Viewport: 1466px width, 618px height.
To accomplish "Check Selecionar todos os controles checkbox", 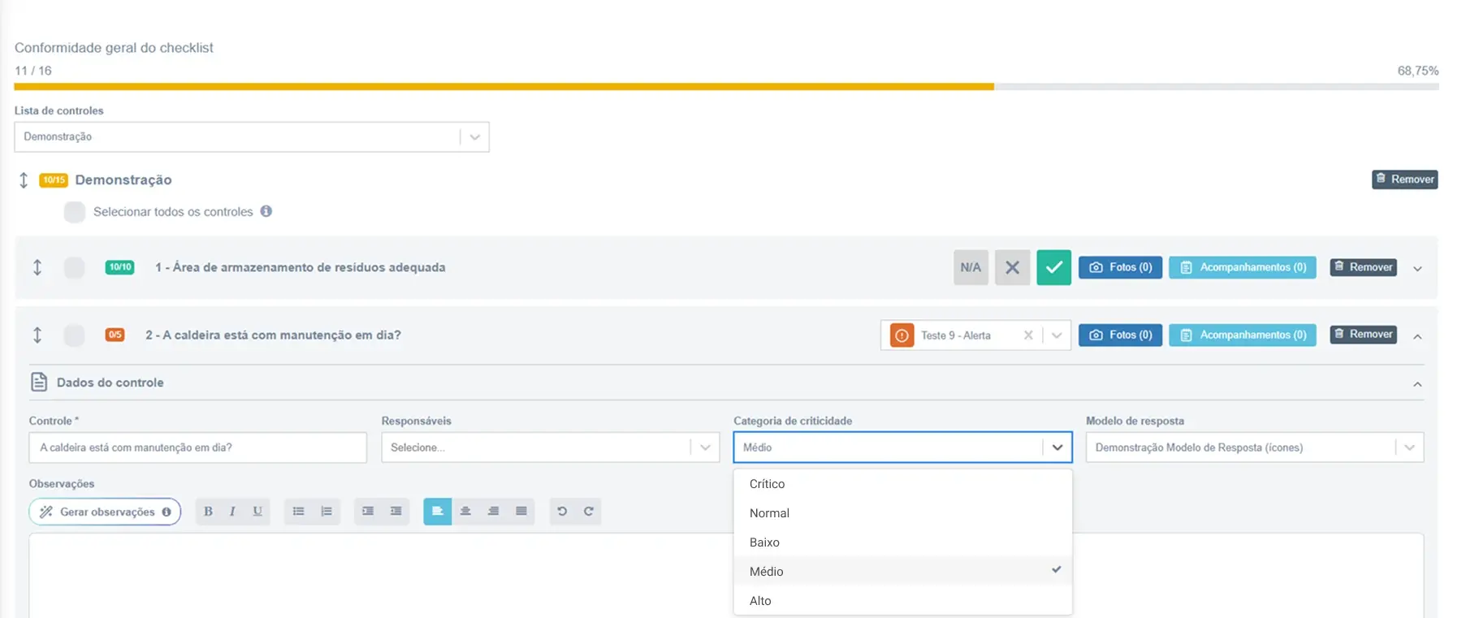I will [75, 212].
